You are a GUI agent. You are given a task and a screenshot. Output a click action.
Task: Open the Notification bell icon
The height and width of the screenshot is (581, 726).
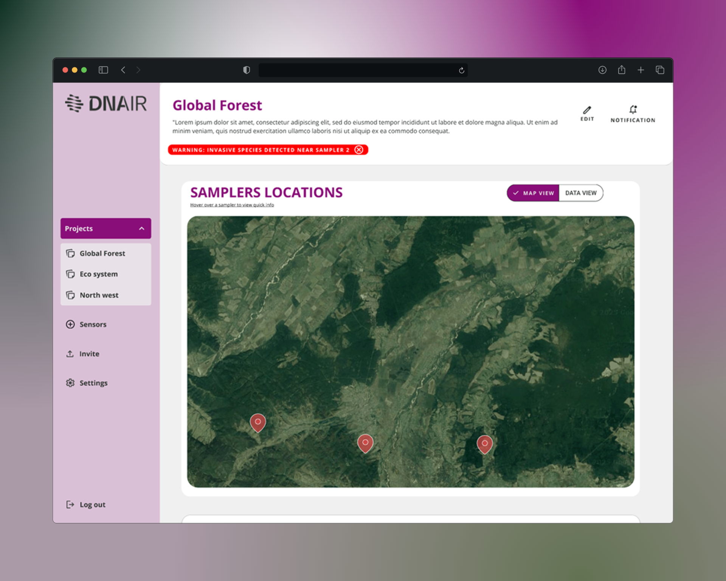tap(633, 110)
